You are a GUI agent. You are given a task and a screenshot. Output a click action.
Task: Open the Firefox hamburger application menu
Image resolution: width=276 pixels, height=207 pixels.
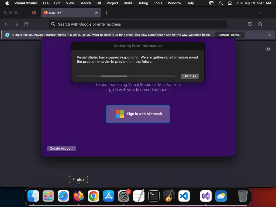click(270, 24)
